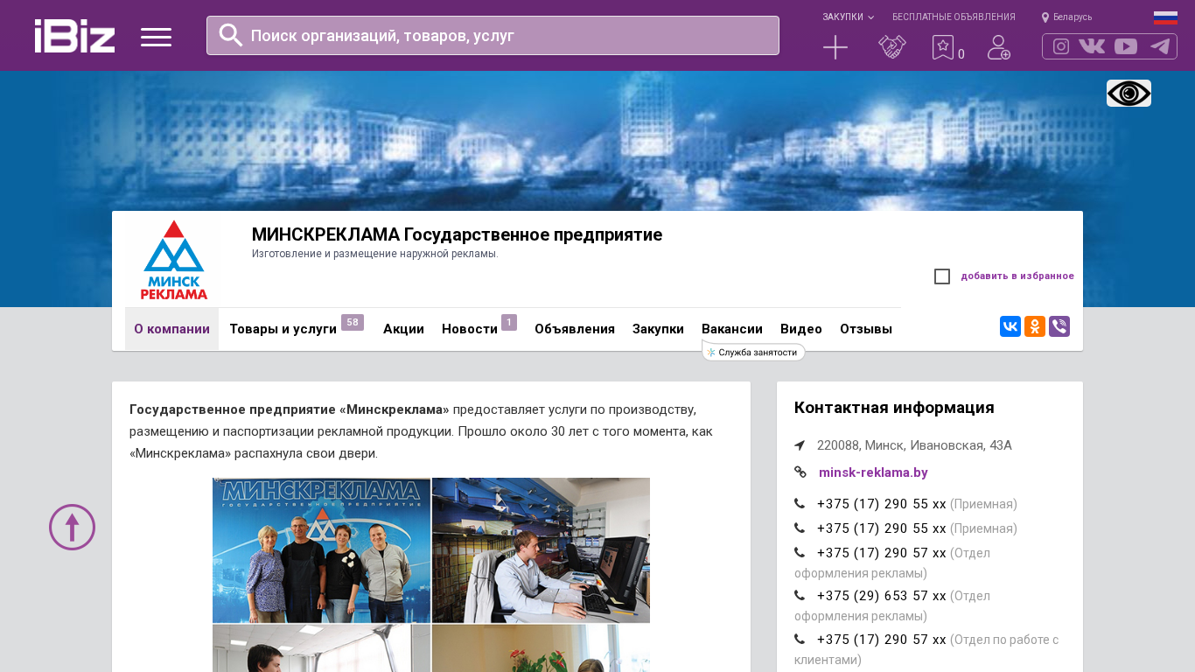
Task: Toggle the eye accessibility view
Action: pyautogui.click(x=1129, y=93)
